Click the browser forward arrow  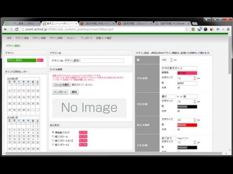(11, 29)
